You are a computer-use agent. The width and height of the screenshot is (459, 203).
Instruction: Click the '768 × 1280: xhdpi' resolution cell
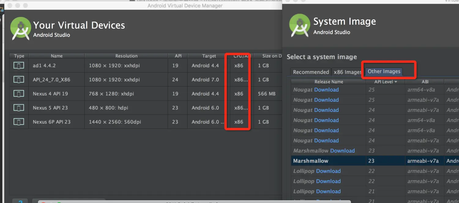(x=111, y=94)
